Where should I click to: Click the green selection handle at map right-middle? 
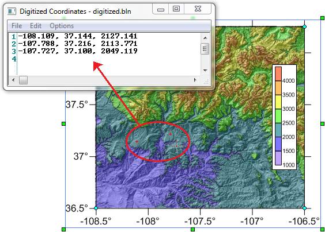tap(322, 123)
